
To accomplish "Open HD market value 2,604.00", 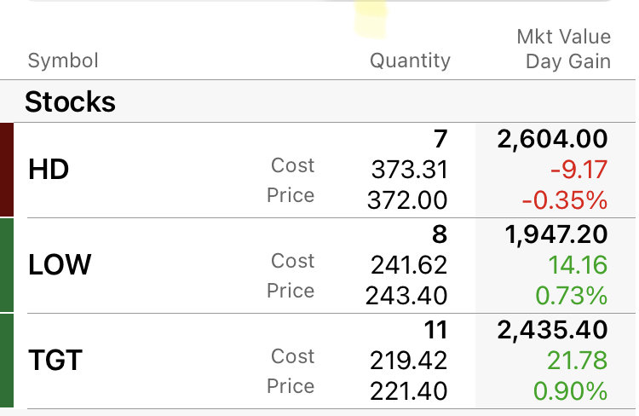I will (552, 139).
